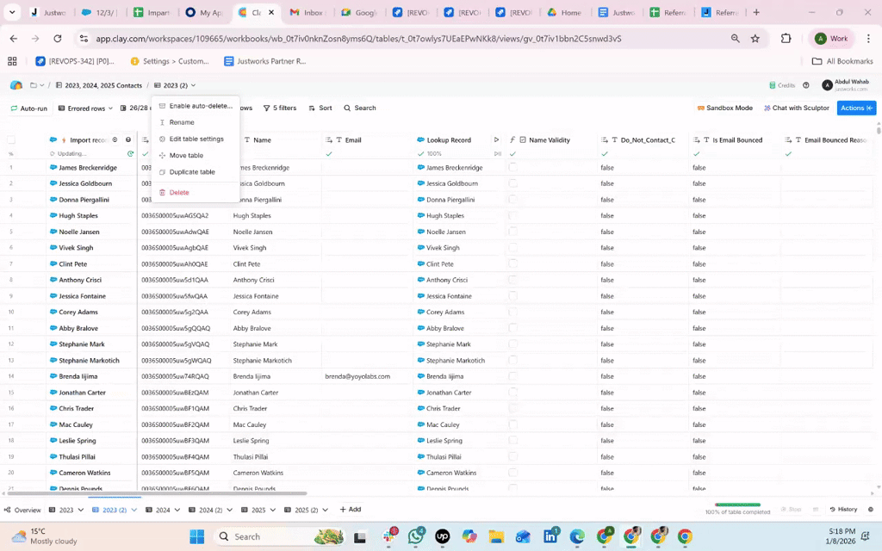The image size is (882, 551).
Task: Click the blue Actions button
Action: pyautogui.click(x=855, y=108)
